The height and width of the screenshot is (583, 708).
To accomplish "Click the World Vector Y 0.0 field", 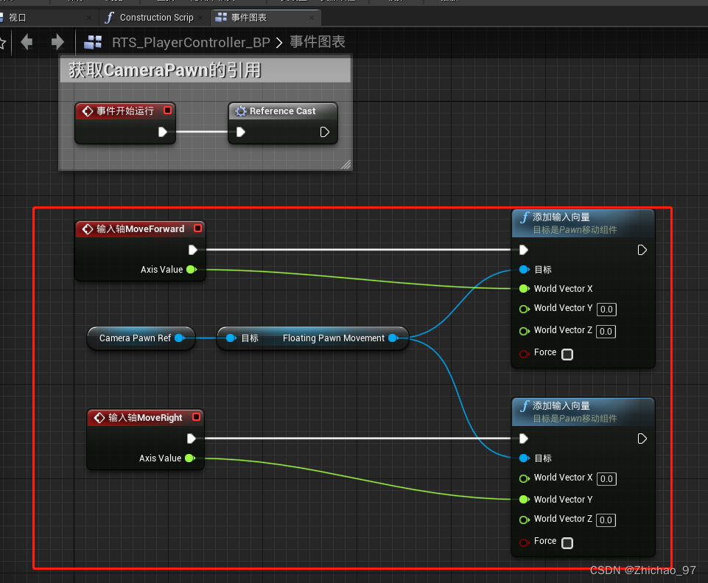I will 606,310.
